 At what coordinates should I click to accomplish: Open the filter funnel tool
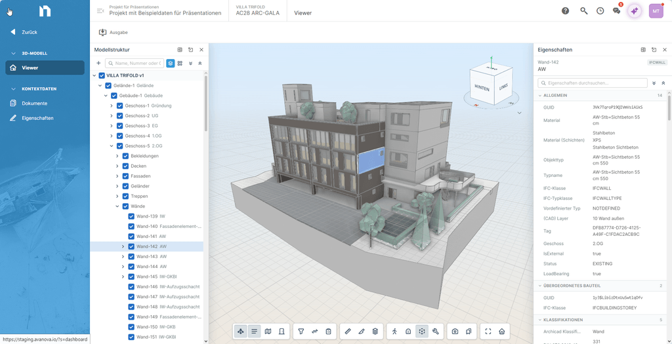(x=301, y=331)
